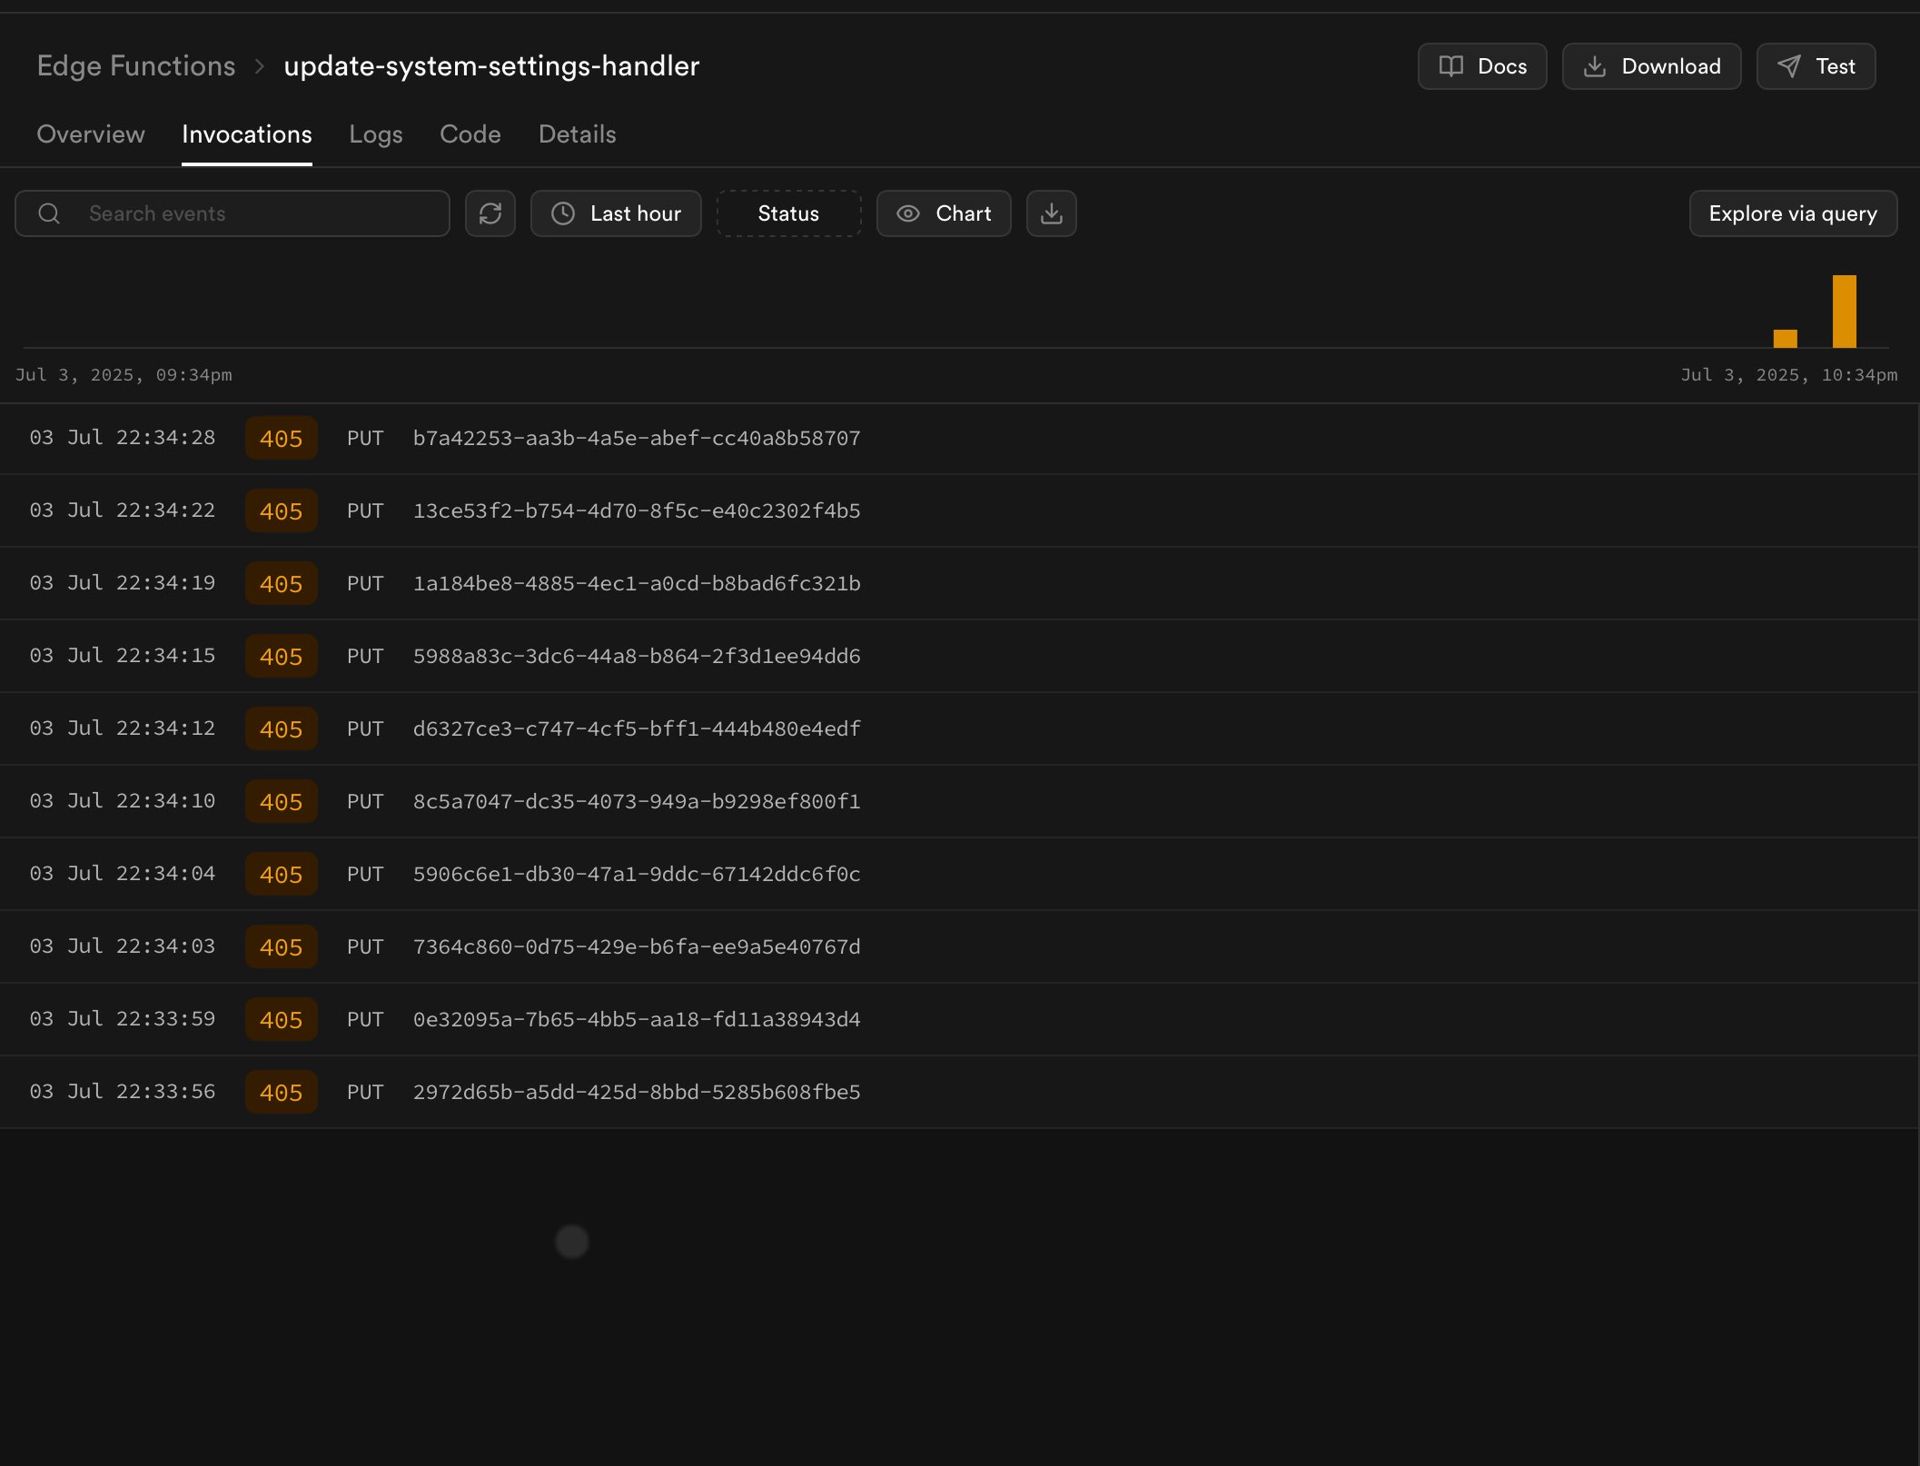This screenshot has width=1920, height=1466.
Task: Click Explore via query button
Action: tap(1792, 213)
